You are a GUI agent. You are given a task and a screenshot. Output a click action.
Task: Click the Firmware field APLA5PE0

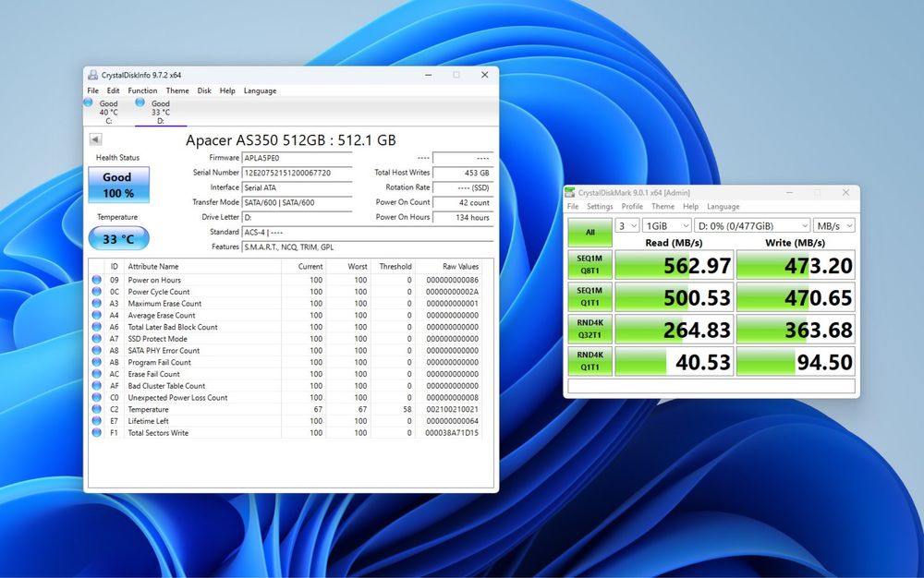[x=297, y=158]
